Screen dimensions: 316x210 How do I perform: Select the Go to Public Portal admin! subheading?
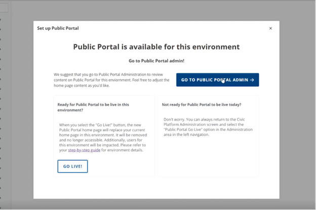(156, 61)
